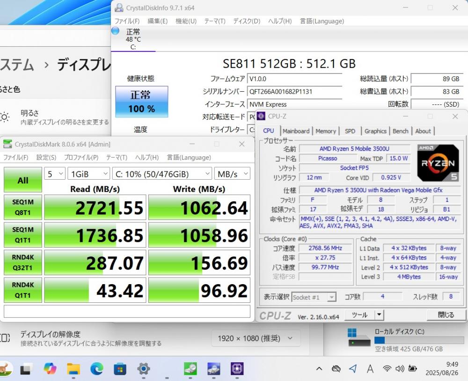The image size is (468, 381).
Task: Click the AMD Ryzen 5 logo in CPU-Z
Action: click(438, 163)
